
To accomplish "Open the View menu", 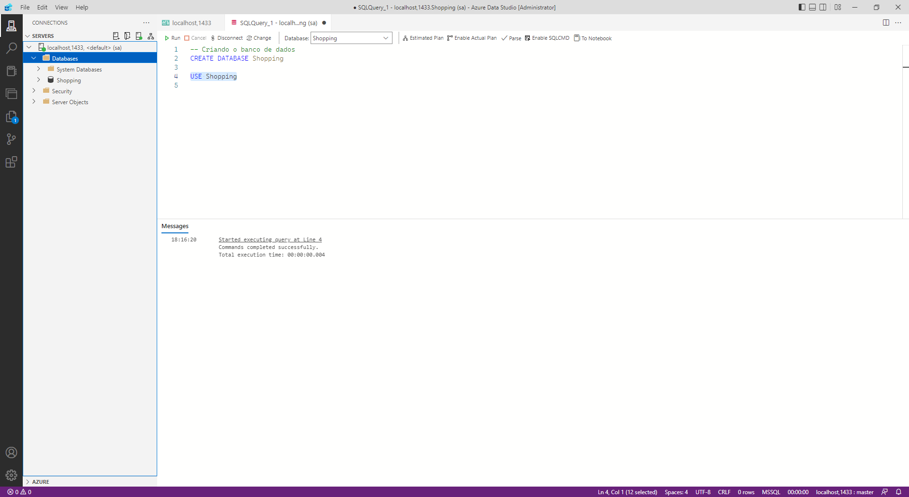I will pos(61,7).
